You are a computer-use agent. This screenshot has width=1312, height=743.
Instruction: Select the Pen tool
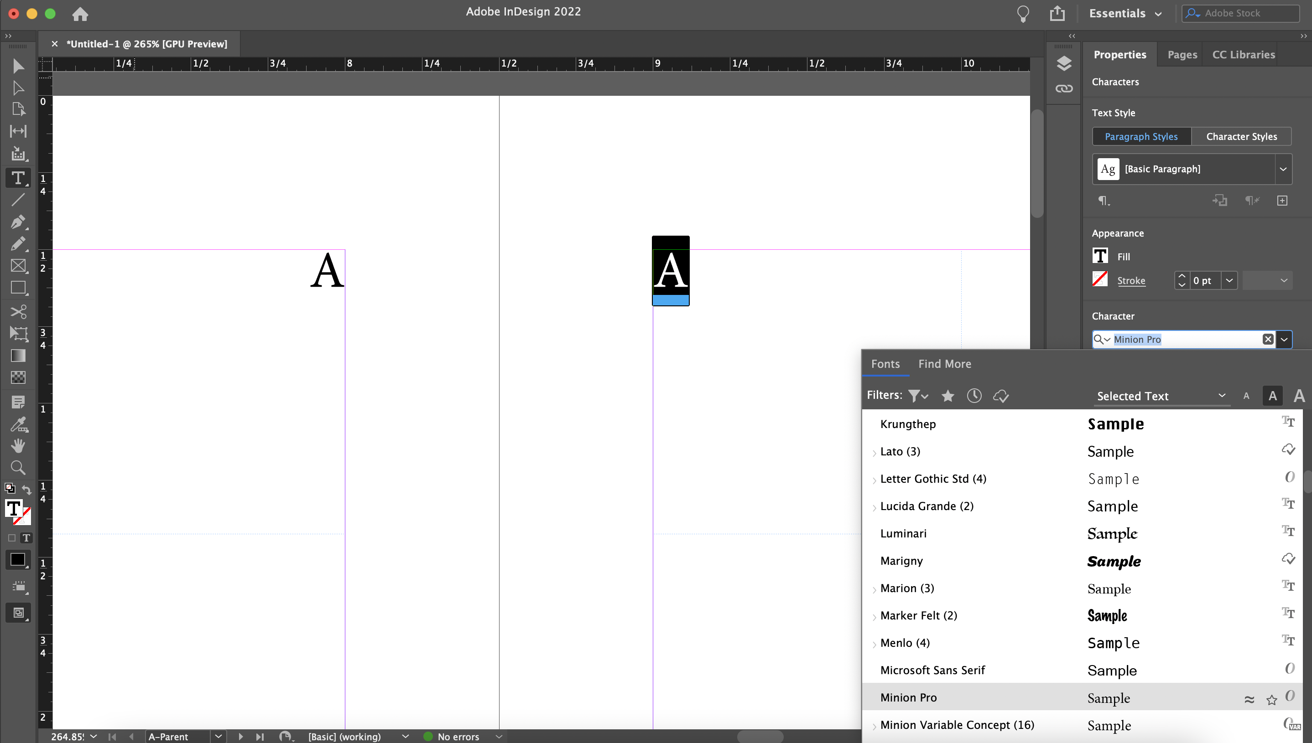point(18,222)
